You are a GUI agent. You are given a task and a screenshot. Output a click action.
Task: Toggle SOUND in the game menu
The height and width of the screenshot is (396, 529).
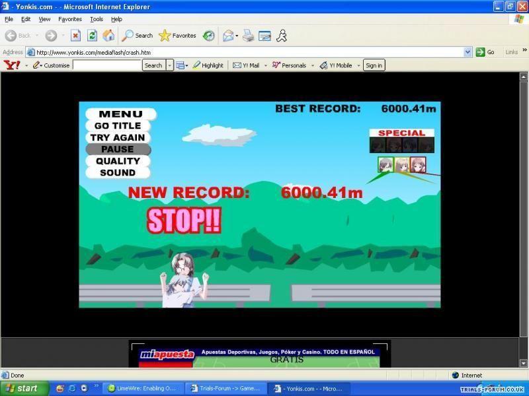pos(118,172)
